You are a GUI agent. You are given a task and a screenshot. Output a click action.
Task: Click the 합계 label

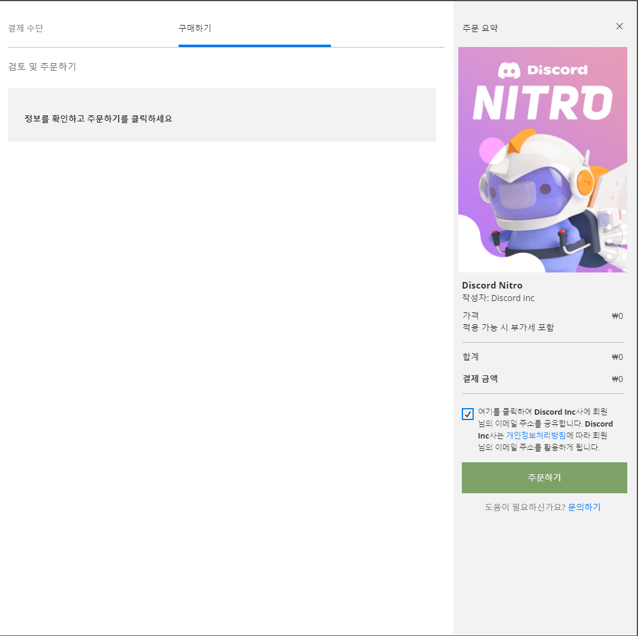470,356
